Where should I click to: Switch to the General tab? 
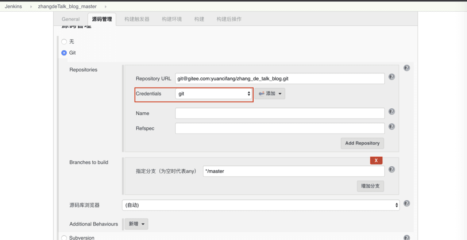coord(71,19)
